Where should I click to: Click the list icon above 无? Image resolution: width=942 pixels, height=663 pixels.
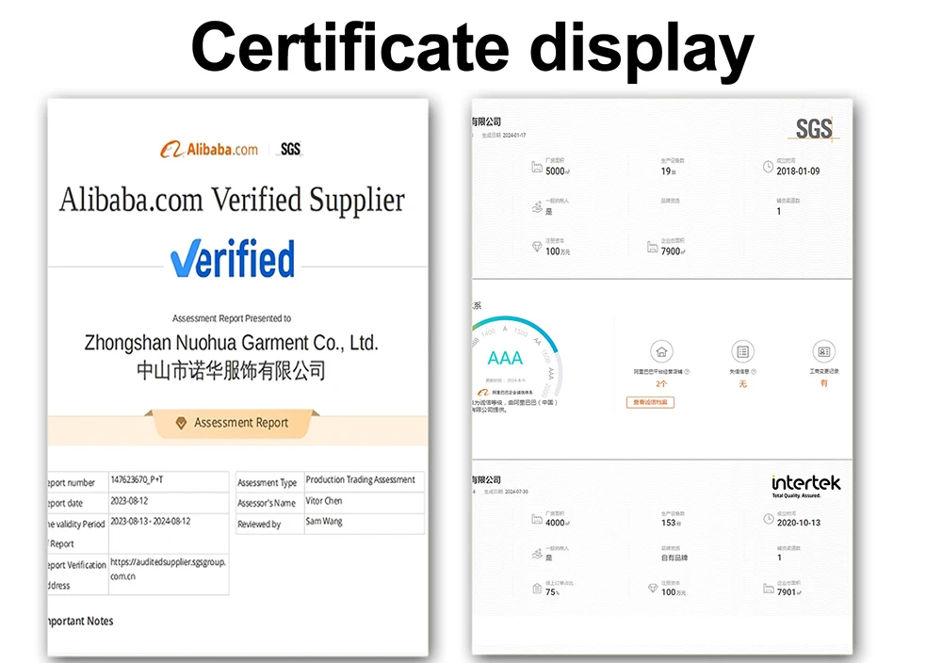click(x=742, y=351)
